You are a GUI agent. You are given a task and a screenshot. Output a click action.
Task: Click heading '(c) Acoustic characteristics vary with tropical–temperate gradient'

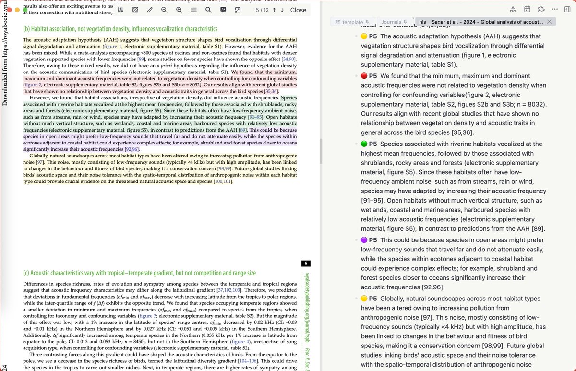pos(140,273)
